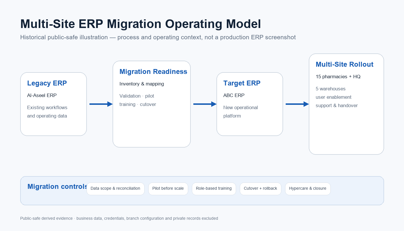The width and height of the screenshot is (404, 231).
Task: Select the Cutover + rollback chip
Action: pyautogui.click(x=261, y=189)
